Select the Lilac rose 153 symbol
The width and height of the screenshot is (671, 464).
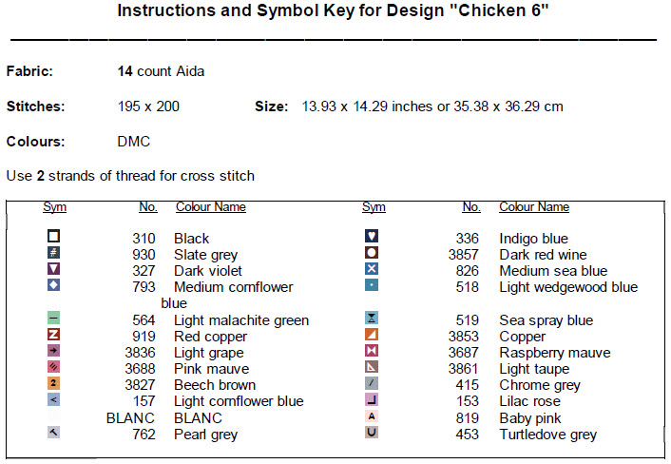373,400
